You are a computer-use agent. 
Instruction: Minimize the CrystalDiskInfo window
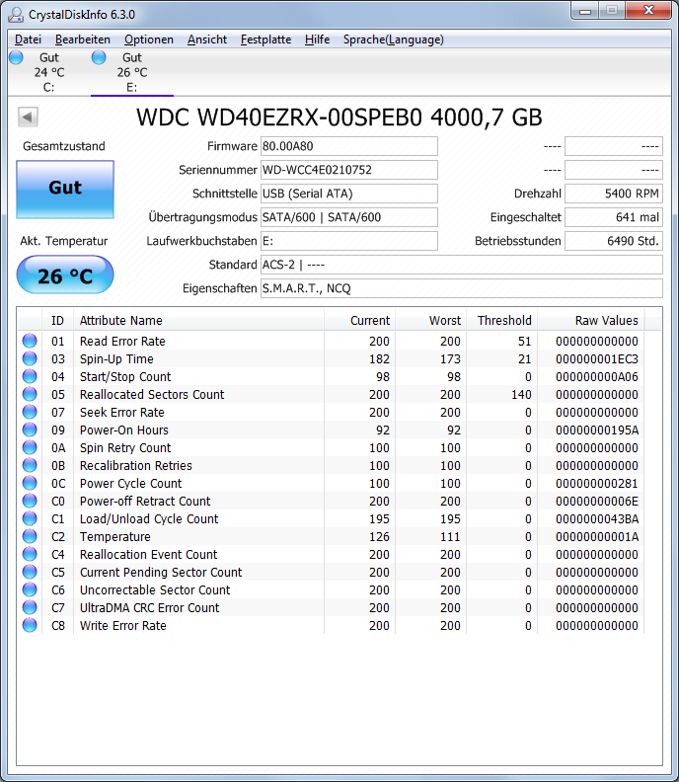coord(585,11)
